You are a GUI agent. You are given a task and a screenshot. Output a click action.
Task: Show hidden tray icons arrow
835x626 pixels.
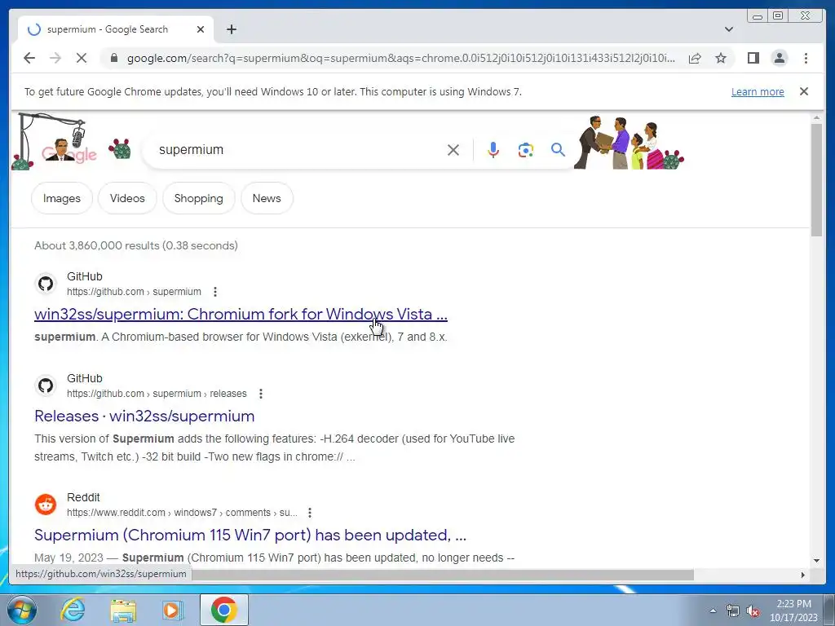point(713,611)
